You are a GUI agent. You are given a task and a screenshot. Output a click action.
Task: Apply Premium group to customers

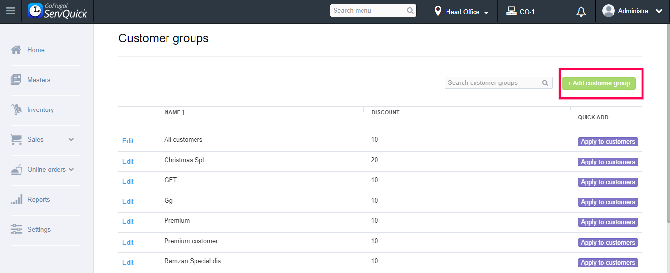click(x=608, y=222)
